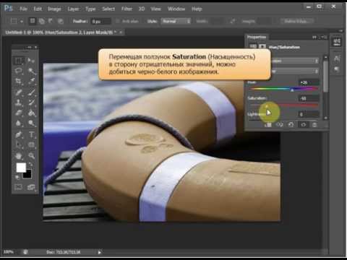This screenshot has width=347, height=260.
Task: Select the Horizontal Type tool
Action: click(x=31, y=134)
